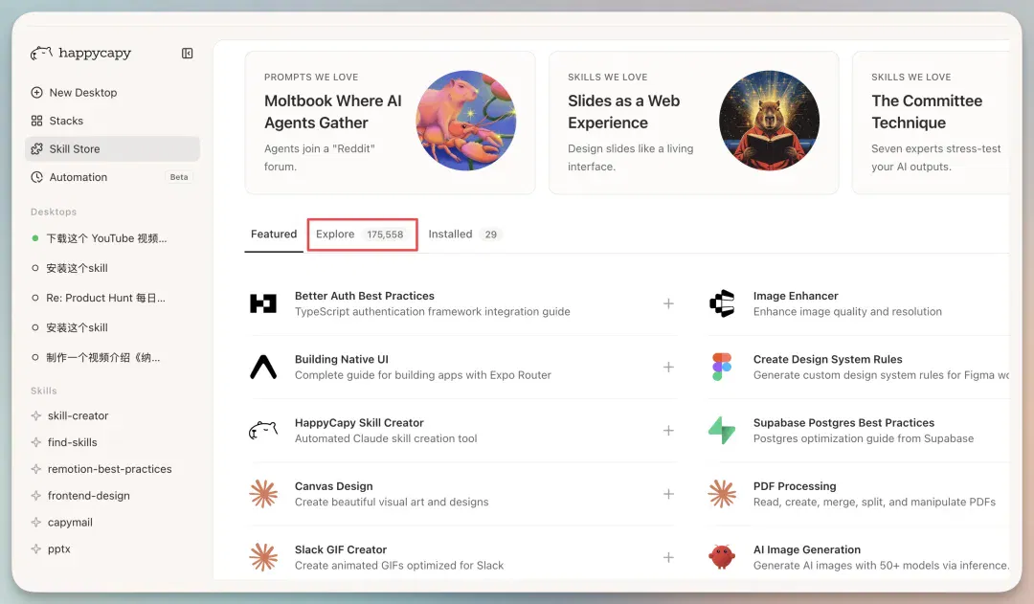The height and width of the screenshot is (604, 1034).
Task: Click the Building Native UI Expo icon
Action: 263,367
